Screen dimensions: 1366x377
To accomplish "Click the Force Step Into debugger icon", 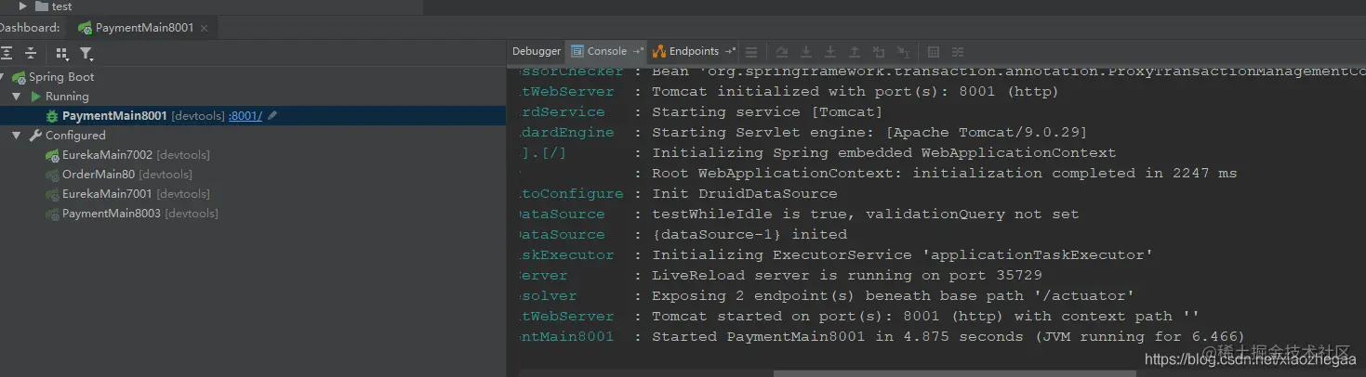I will point(830,52).
